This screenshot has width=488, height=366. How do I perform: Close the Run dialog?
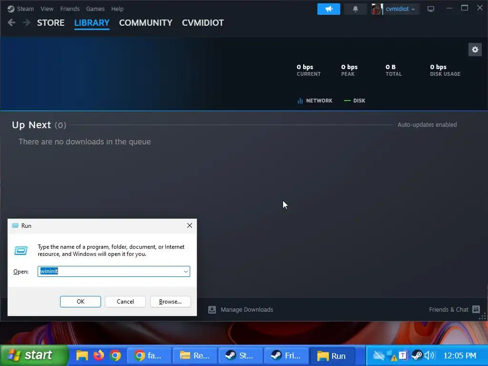(190, 225)
